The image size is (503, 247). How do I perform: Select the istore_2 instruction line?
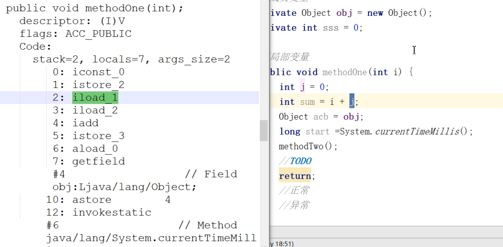point(98,85)
